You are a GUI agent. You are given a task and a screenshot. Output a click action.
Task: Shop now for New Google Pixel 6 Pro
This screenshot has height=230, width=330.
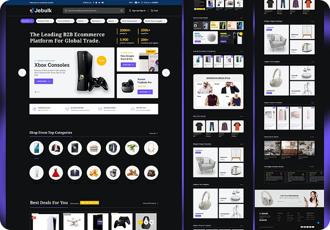[128, 65]
